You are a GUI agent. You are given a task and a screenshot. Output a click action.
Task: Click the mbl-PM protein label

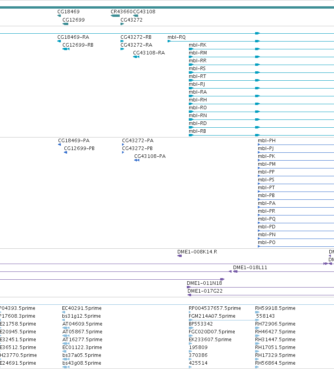click(x=266, y=164)
